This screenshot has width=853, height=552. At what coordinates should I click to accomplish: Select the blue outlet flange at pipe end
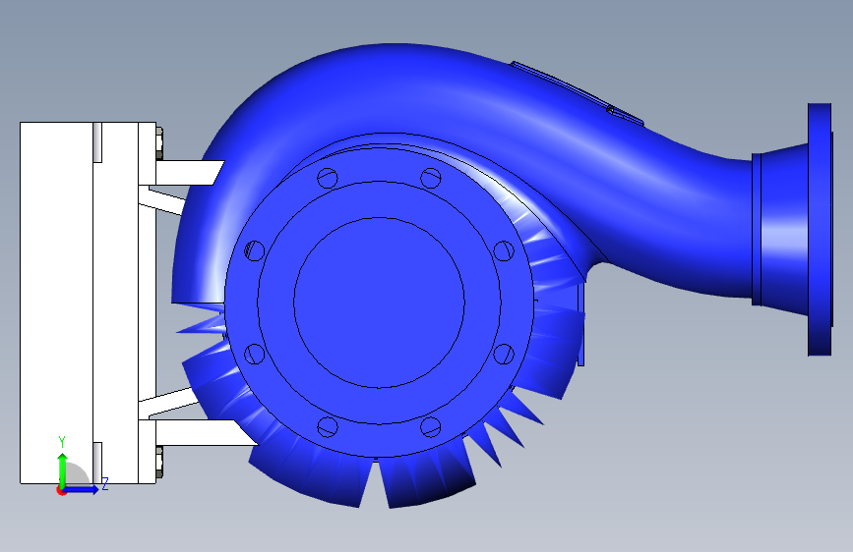click(820, 229)
